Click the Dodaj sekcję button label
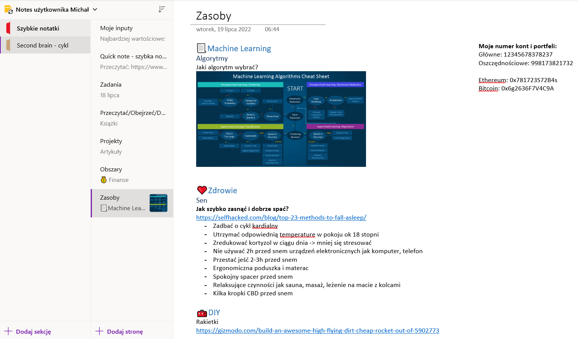The image size is (578, 339). (x=34, y=332)
